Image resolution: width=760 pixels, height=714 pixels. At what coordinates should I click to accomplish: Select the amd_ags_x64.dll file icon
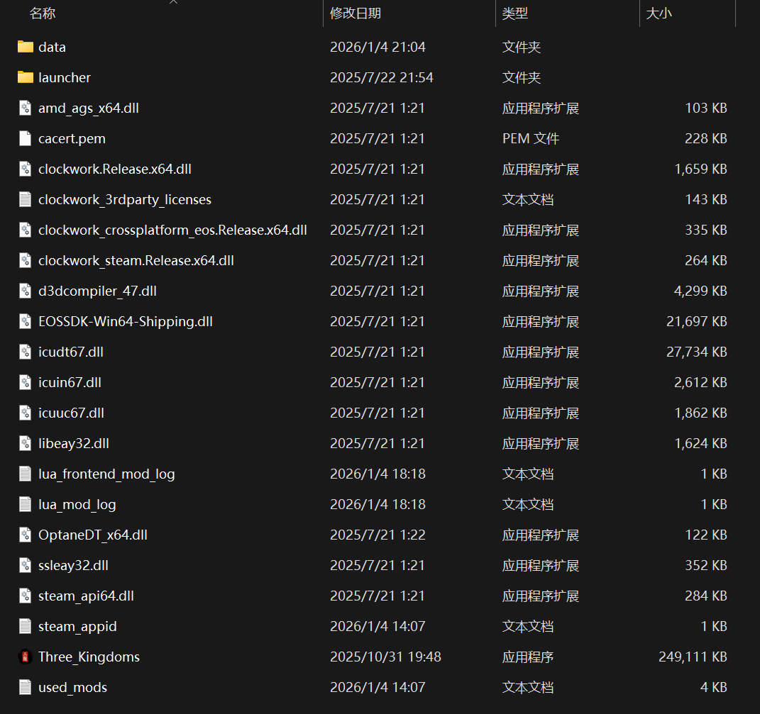26,108
